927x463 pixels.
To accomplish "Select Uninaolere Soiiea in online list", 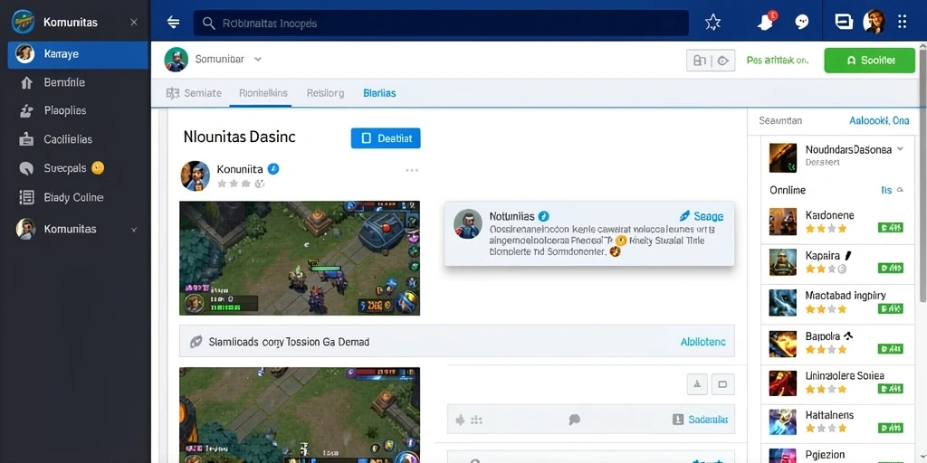I will pyautogui.click(x=836, y=383).
